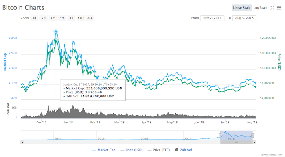Click the coinmarketcap.com credit text
The width and height of the screenshot is (285, 157).
[x=271, y=155]
